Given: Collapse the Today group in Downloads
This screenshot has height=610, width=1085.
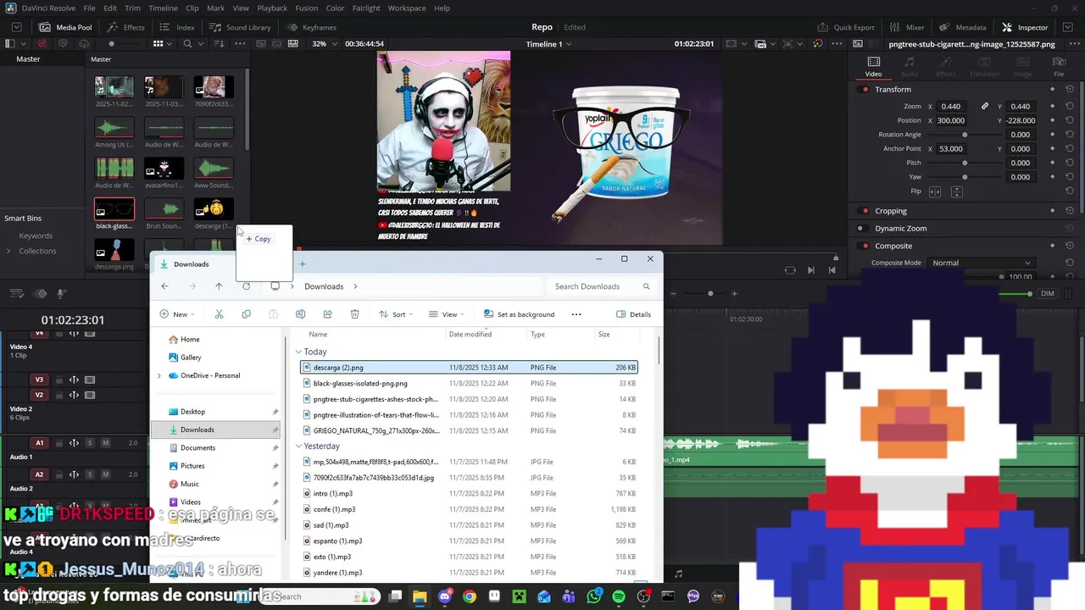Looking at the screenshot, I should tap(298, 352).
